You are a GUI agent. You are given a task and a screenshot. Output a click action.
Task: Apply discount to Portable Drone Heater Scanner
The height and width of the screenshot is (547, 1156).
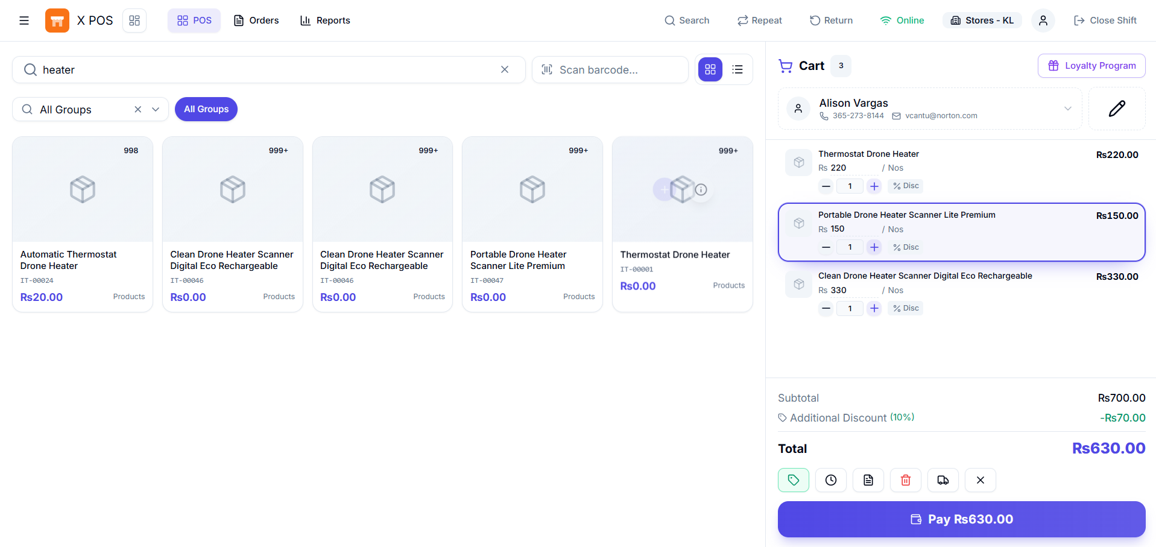906,247
